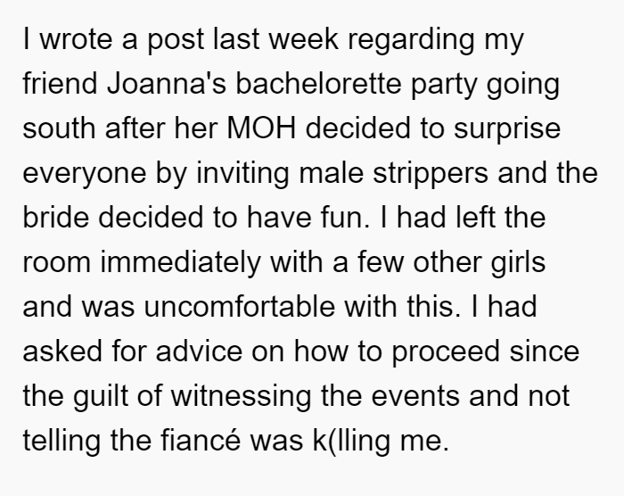The image size is (624, 496).
Task: Click the word "girls" ending the sixth line
Action: (x=518, y=262)
